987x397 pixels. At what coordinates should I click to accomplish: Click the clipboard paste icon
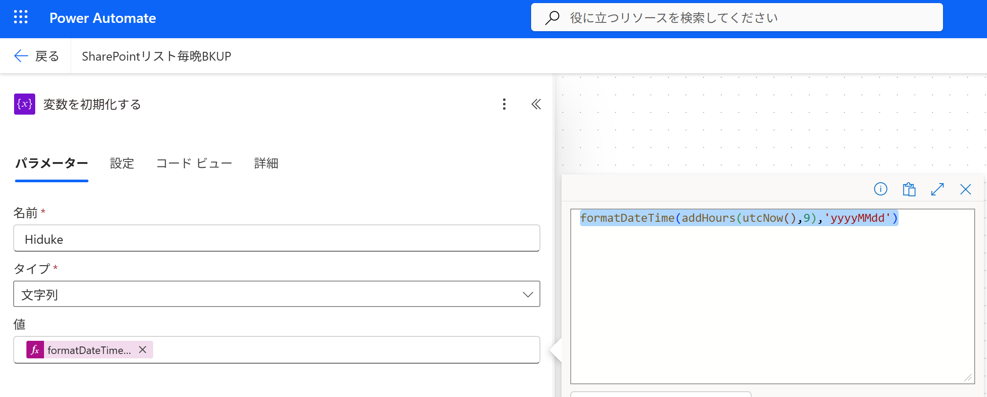tap(909, 189)
